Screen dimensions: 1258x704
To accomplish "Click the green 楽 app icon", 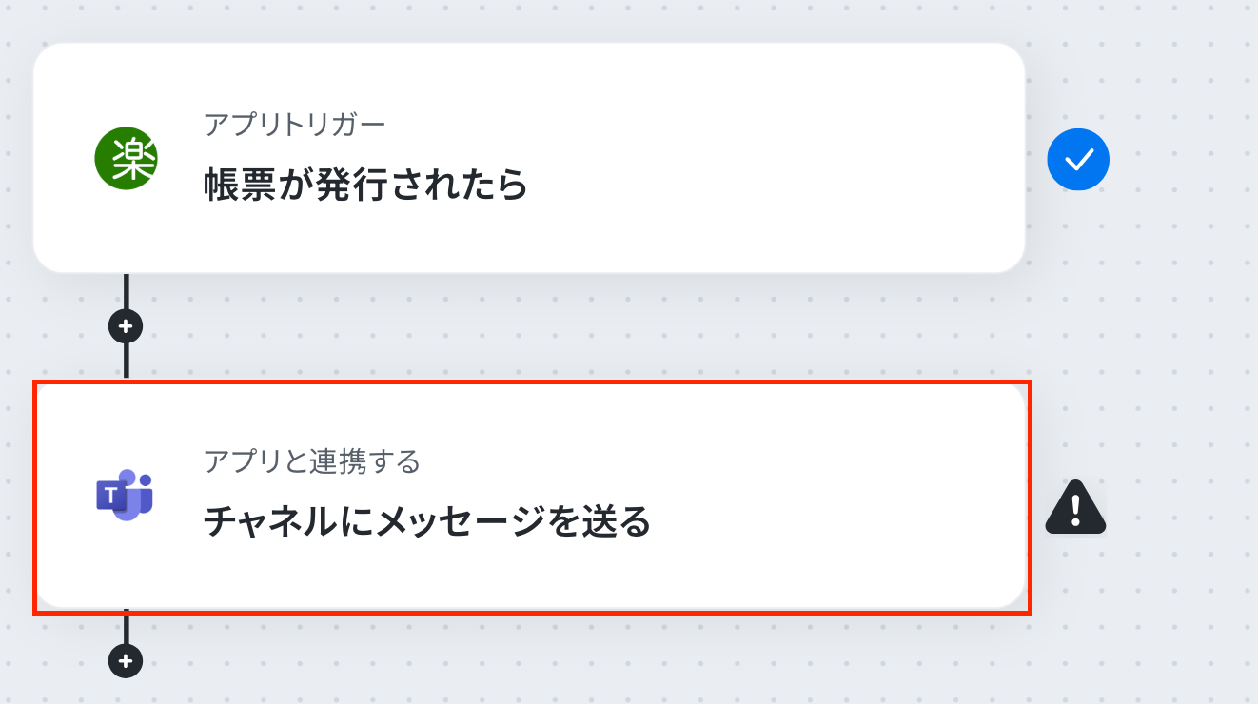I will 126,158.
